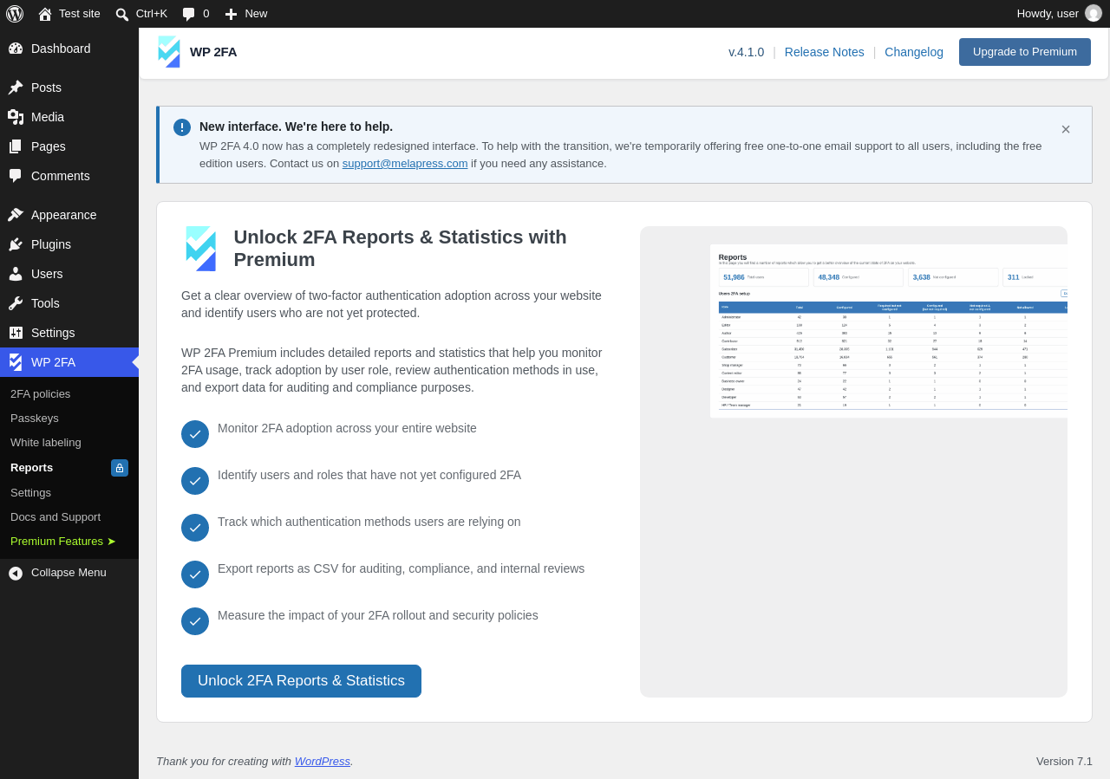This screenshot has height=779, width=1110.
Task: Click the 'Track which authentication methods' text
Action: point(369,522)
